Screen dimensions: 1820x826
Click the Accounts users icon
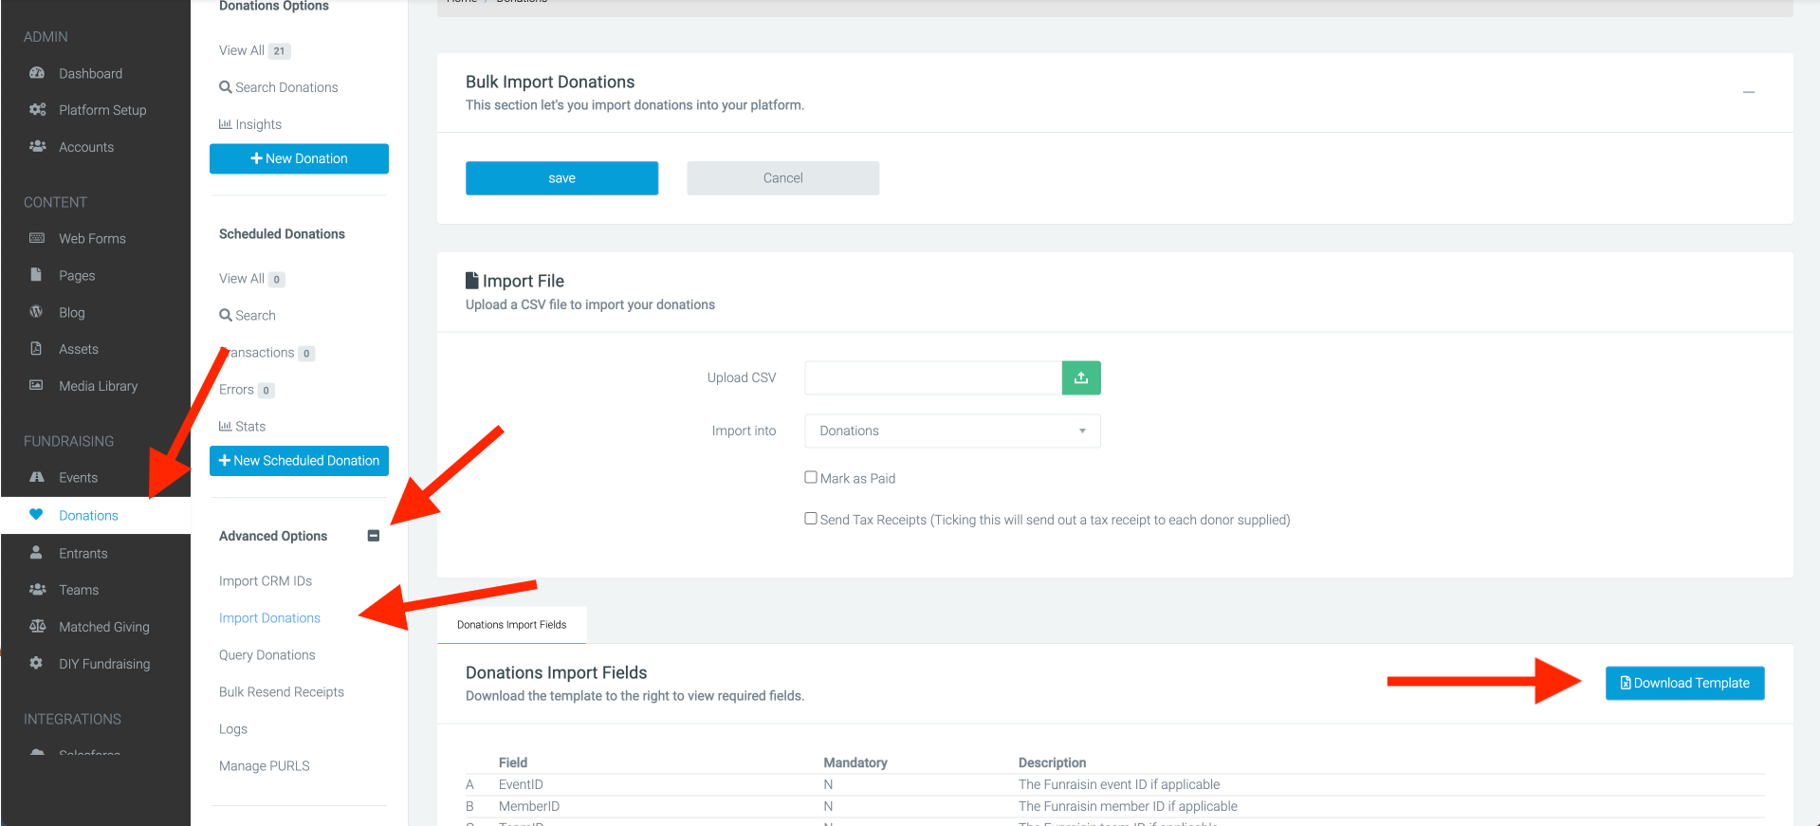37,146
